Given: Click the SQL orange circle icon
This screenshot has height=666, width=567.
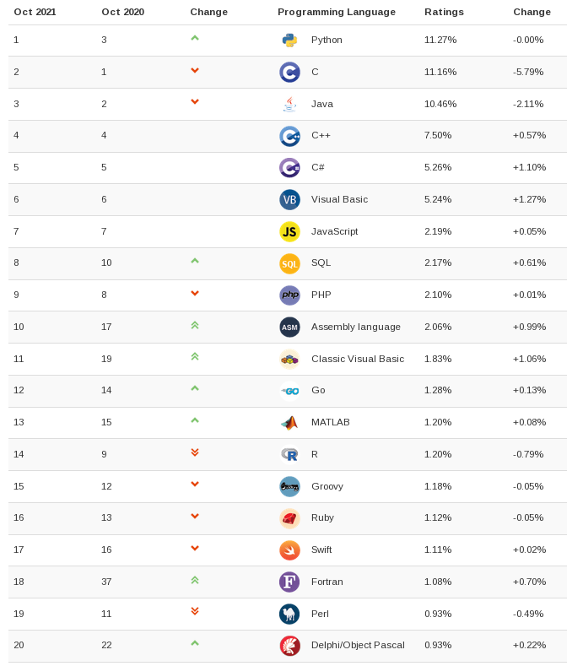Looking at the screenshot, I should tap(289, 263).
